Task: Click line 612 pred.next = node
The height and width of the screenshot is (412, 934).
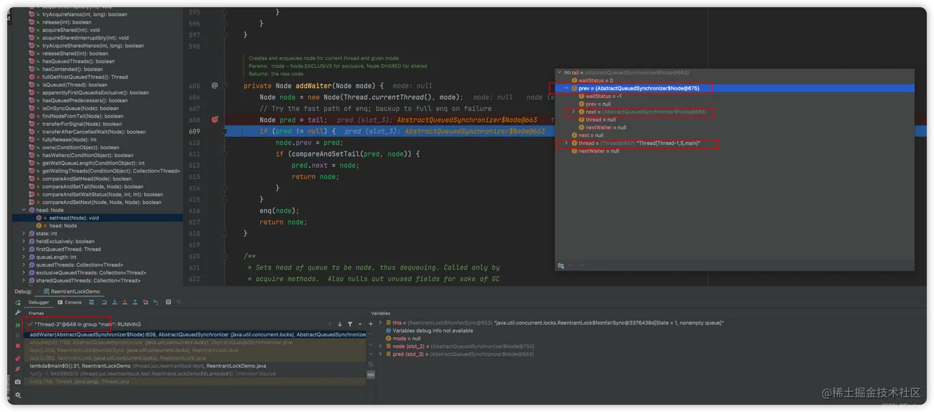Action: 326,165
